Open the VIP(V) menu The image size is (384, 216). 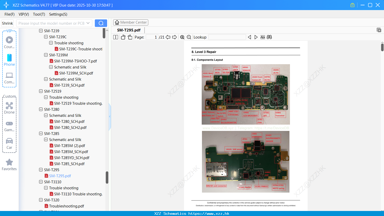click(x=24, y=14)
